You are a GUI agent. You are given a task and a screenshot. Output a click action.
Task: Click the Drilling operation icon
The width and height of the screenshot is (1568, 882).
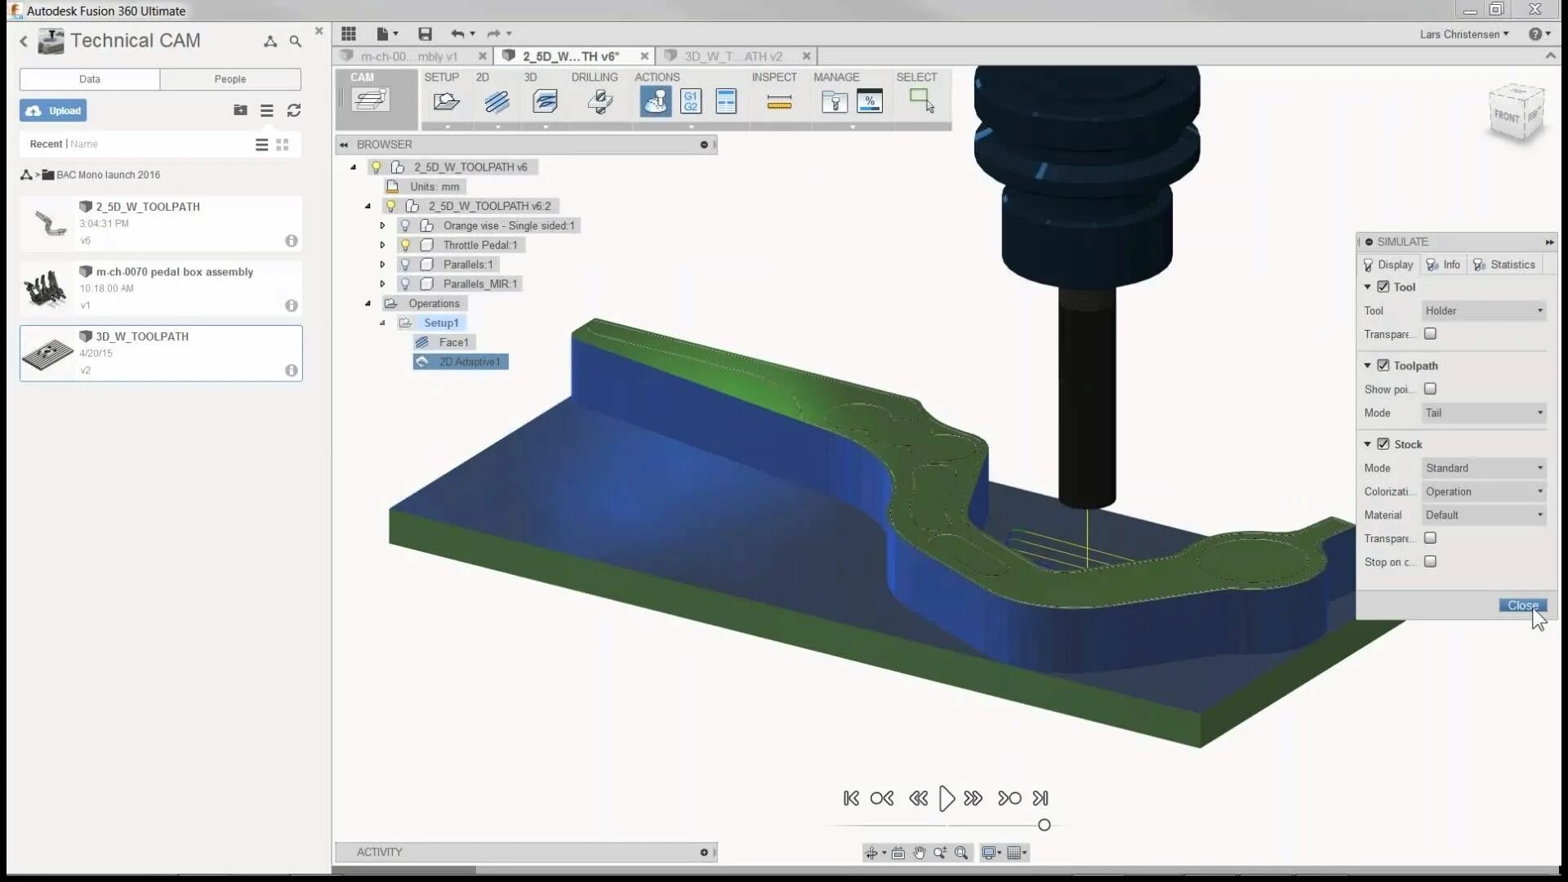[x=600, y=101]
